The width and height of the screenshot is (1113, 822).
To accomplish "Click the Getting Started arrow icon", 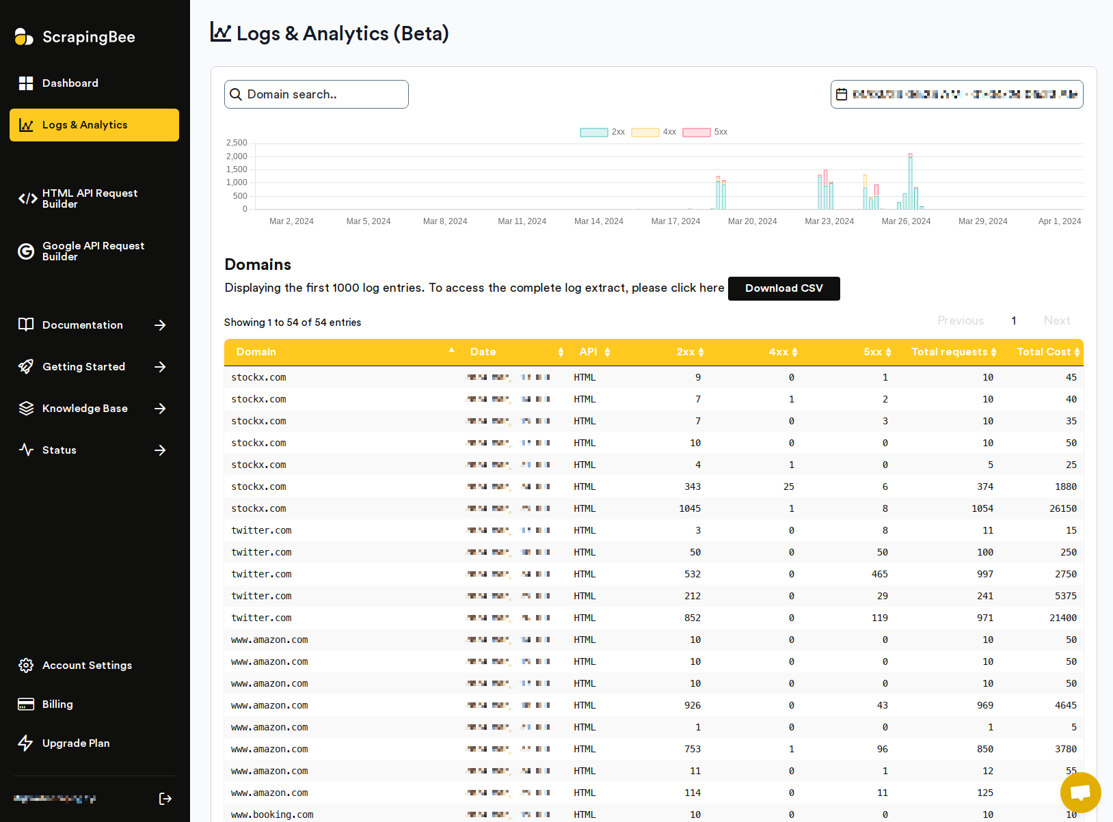I will pyautogui.click(x=160, y=367).
